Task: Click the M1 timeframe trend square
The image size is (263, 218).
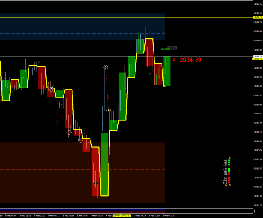Action: (229, 160)
